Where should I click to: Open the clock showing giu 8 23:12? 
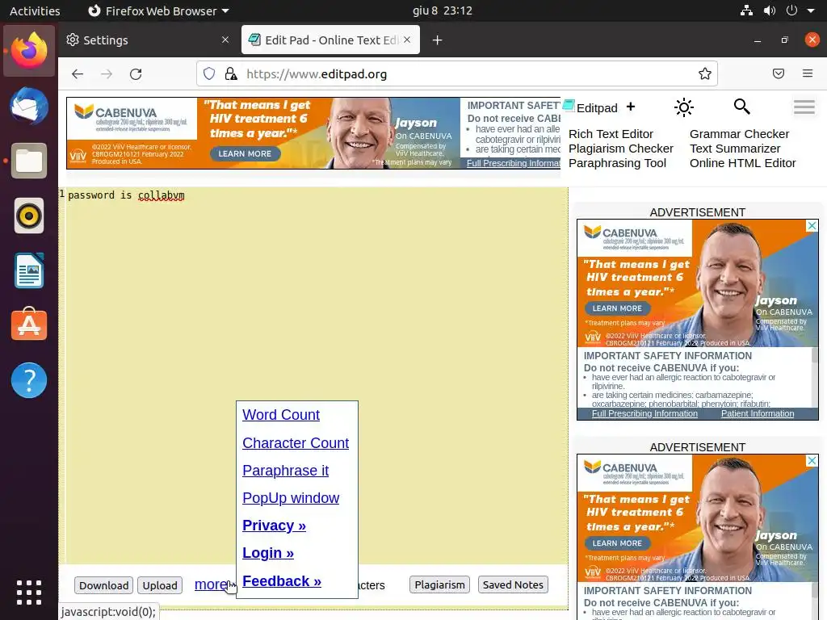(x=442, y=10)
